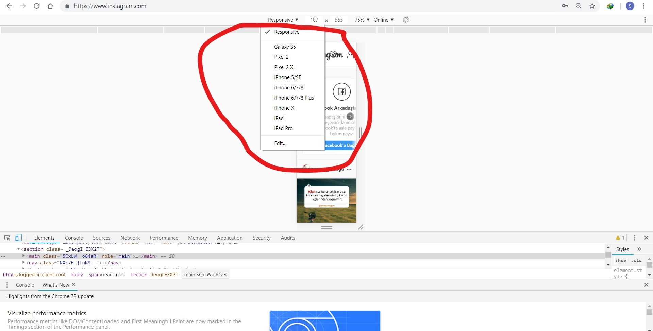Open the post options ellipsis

pyautogui.click(x=349, y=169)
